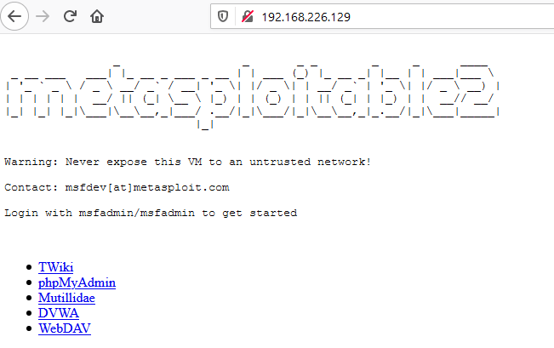Click the untrusted network warning line
The image size is (554, 348).
[x=187, y=162]
